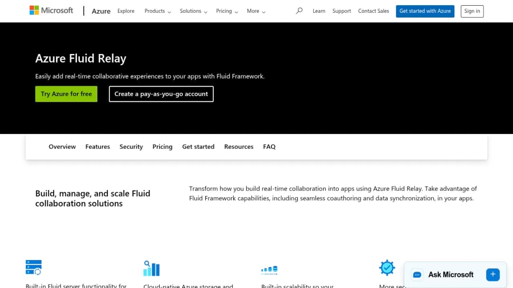This screenshot has height=288, width=513.
Task: Jump to the Pricing section tab
Action: pos(162,147)
